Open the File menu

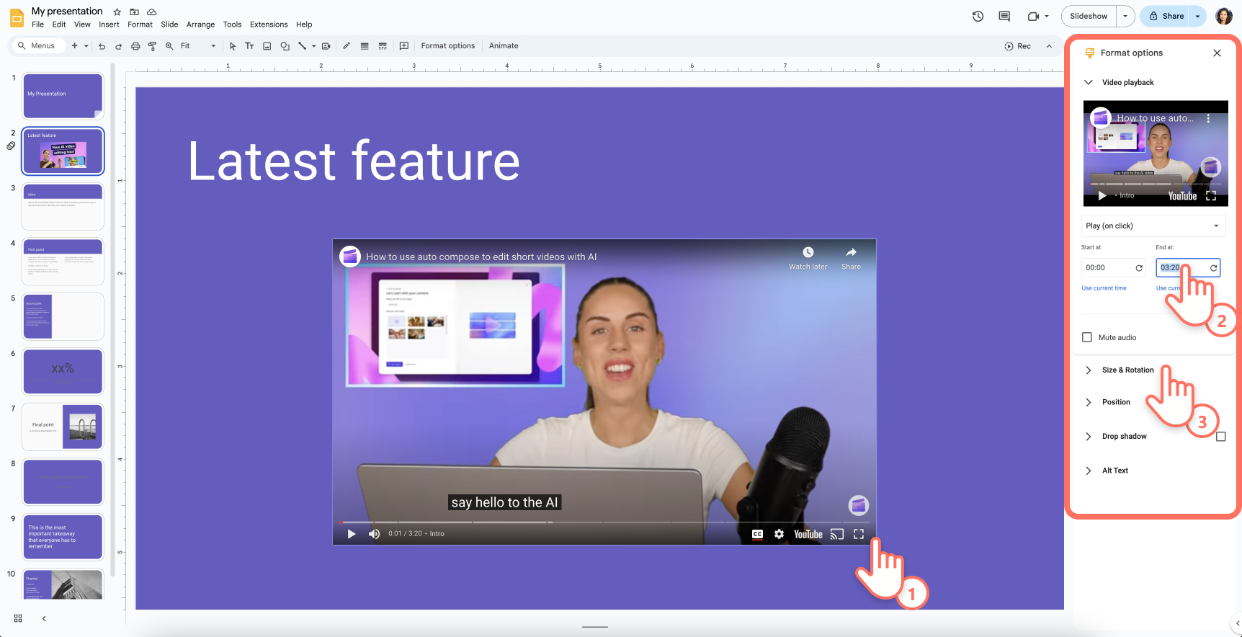[37, 24]
